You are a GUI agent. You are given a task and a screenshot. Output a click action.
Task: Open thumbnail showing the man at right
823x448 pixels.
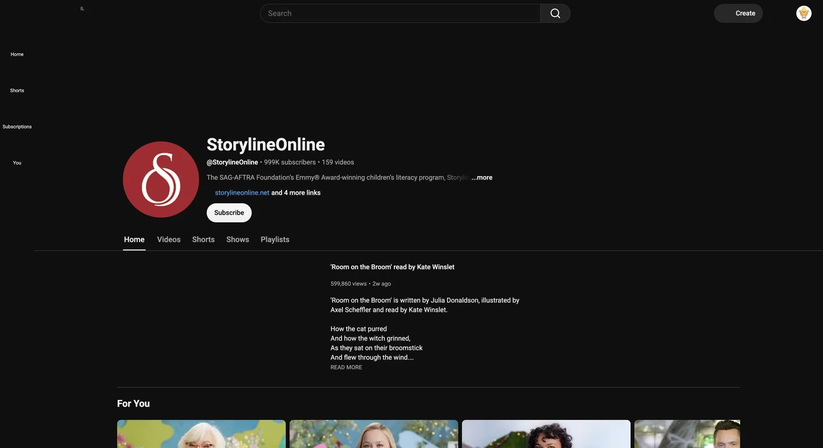(687, 434)
